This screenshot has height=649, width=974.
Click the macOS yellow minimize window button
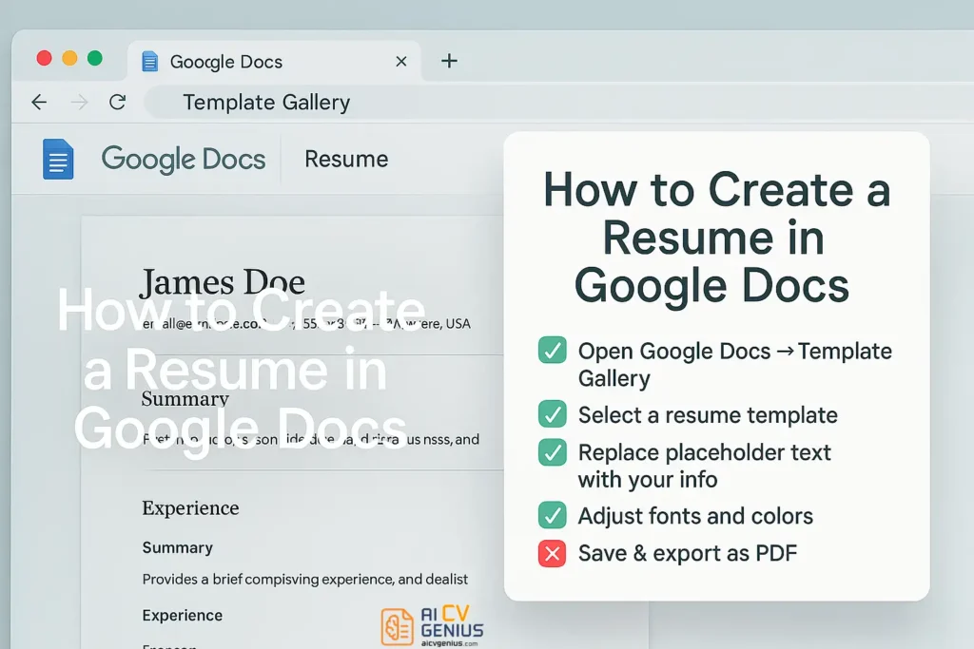[x=69, y=58]
